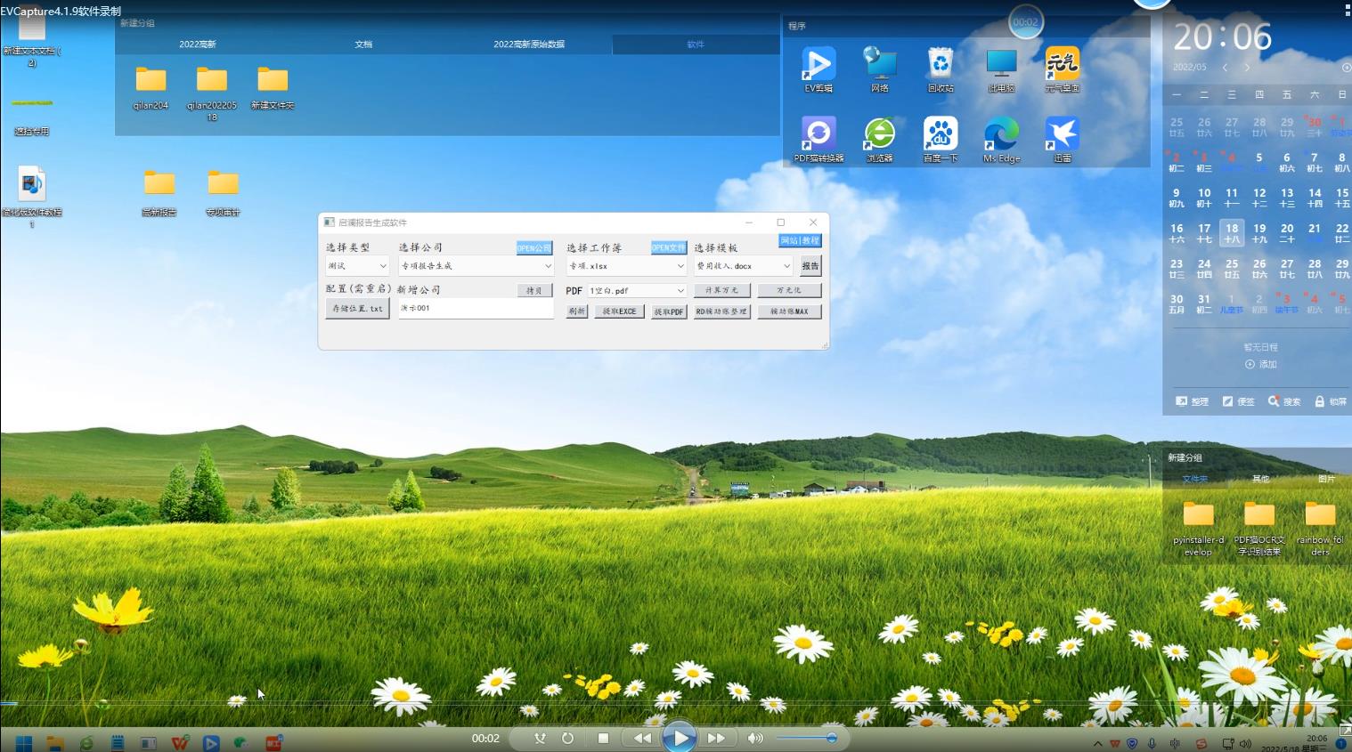The height and width of the screenshot is (752, 1352).
Task: Open the 百度一下 shortcut icon
Action: [x=940, y=135]
